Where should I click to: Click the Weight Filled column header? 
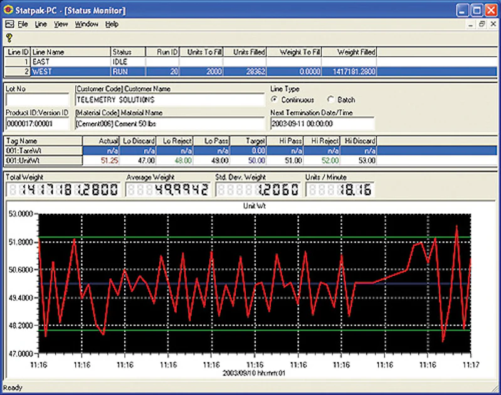point(349,52)
